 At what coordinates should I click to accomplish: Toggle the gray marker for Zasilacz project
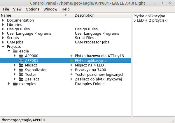tap(71, 79)
